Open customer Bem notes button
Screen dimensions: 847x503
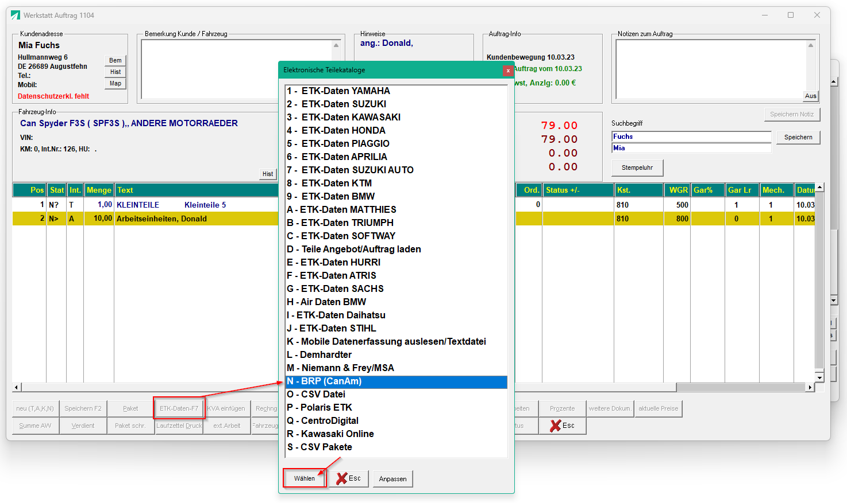pyautogui.click(x=115, y=60)
